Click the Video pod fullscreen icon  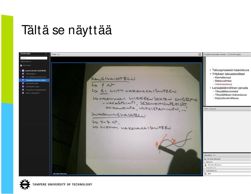coord(200,55)
